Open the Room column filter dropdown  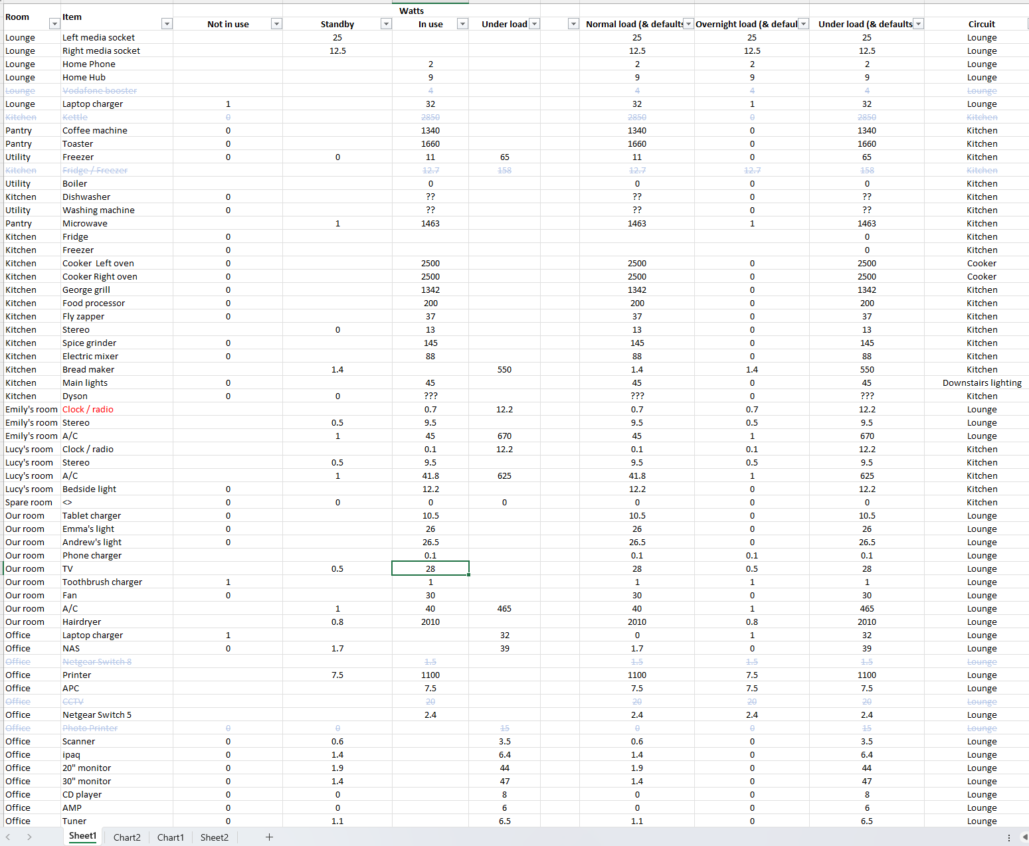coord(54,24)
